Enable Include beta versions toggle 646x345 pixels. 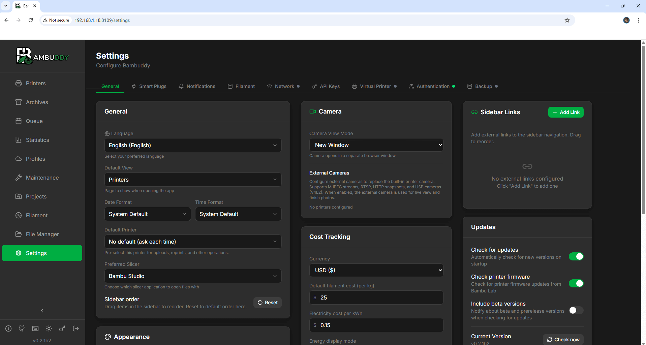click(576, 310)
